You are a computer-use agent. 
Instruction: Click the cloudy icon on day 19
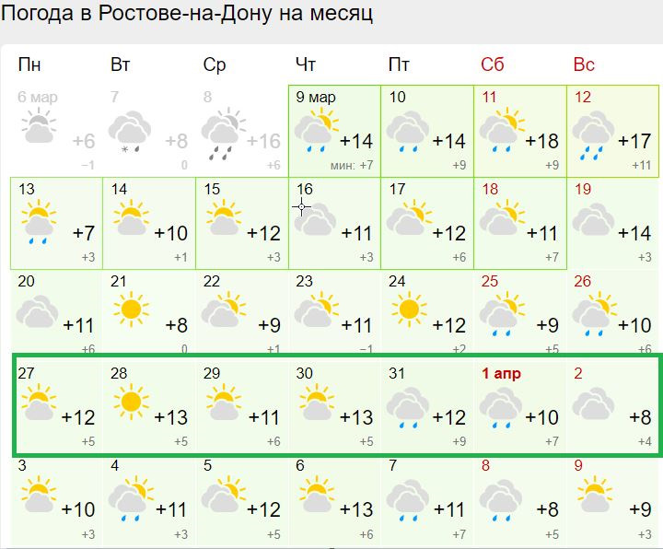[595, 221]
